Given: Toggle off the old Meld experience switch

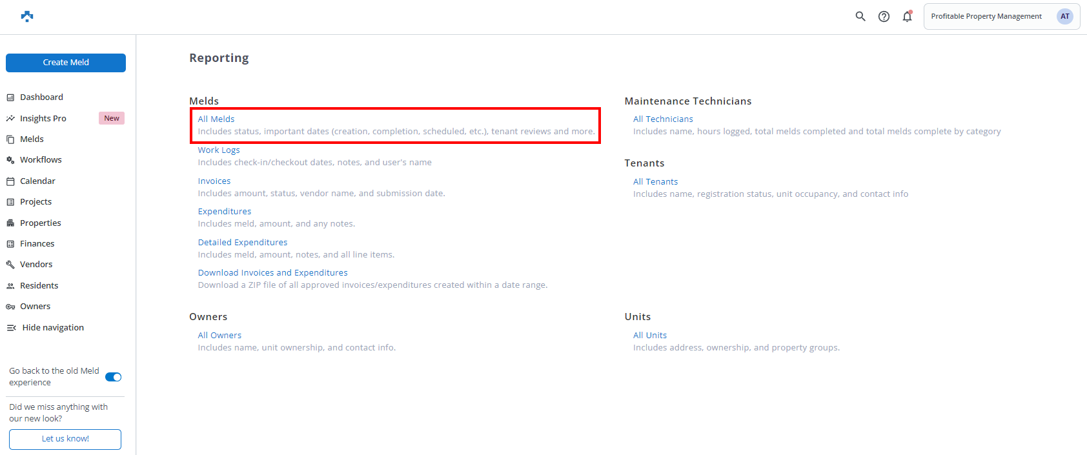Looking at the screenshot, I should click(113, 377).
